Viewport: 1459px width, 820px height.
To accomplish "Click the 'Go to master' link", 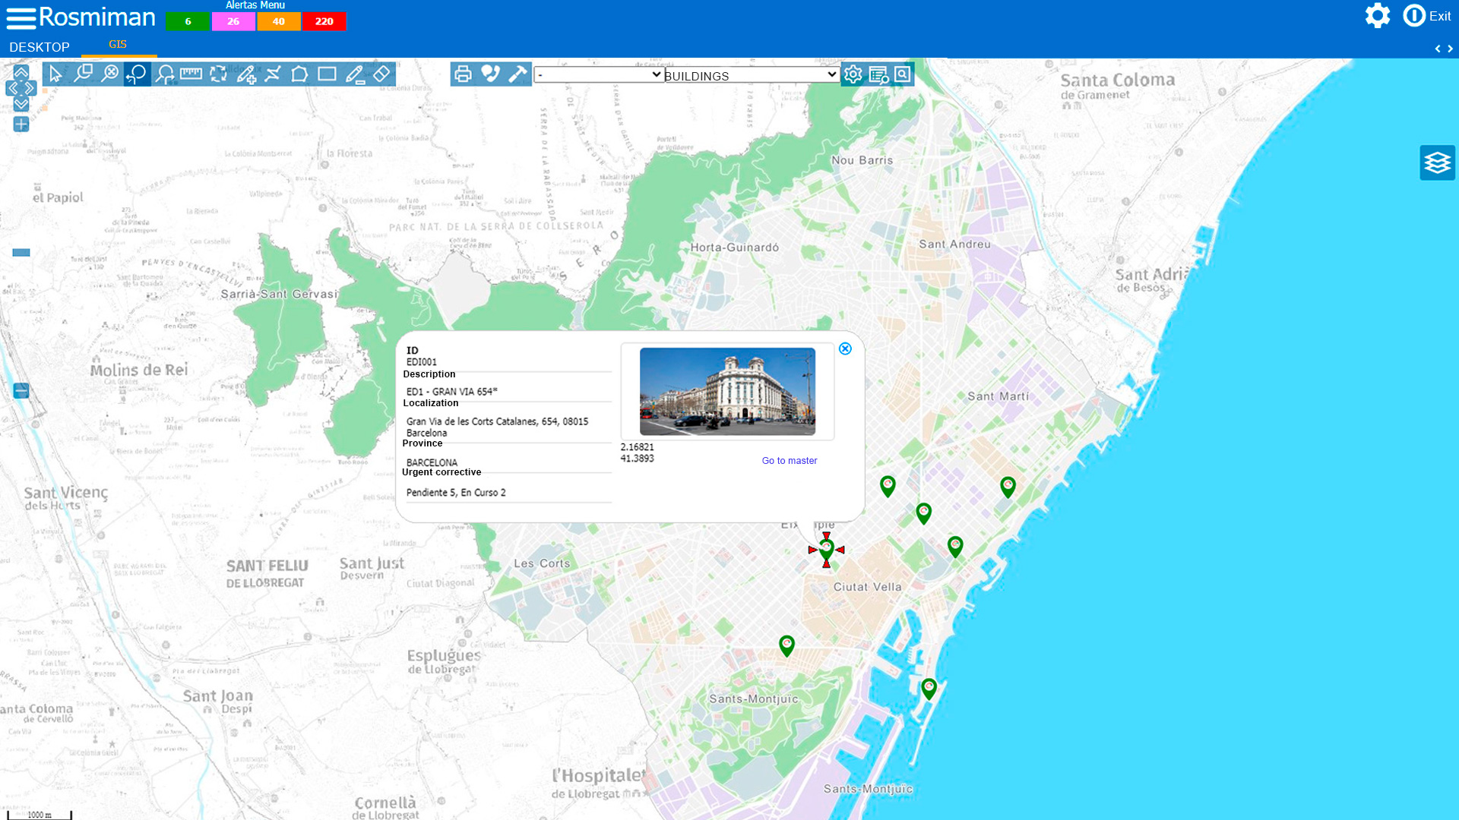I will [x=789, y=460].
